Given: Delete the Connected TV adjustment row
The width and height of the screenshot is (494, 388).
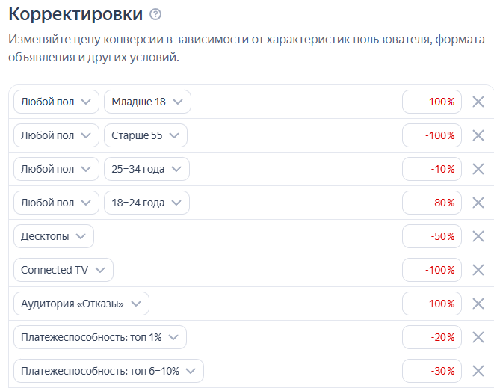Looking at the screenshot, I should point(478,270).
